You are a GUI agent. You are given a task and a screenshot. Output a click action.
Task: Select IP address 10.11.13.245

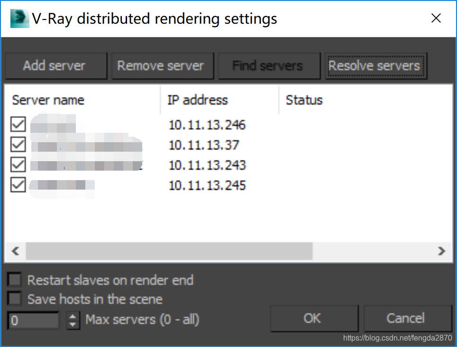[207, 185]
